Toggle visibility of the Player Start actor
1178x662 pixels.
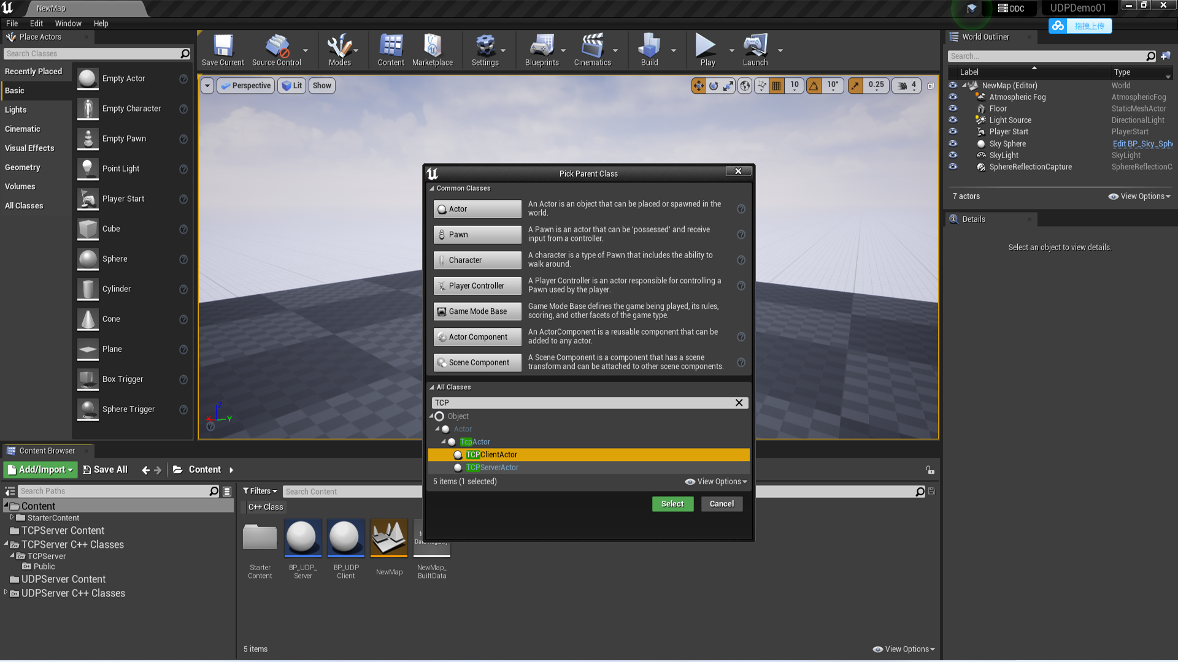pos(953,132)
